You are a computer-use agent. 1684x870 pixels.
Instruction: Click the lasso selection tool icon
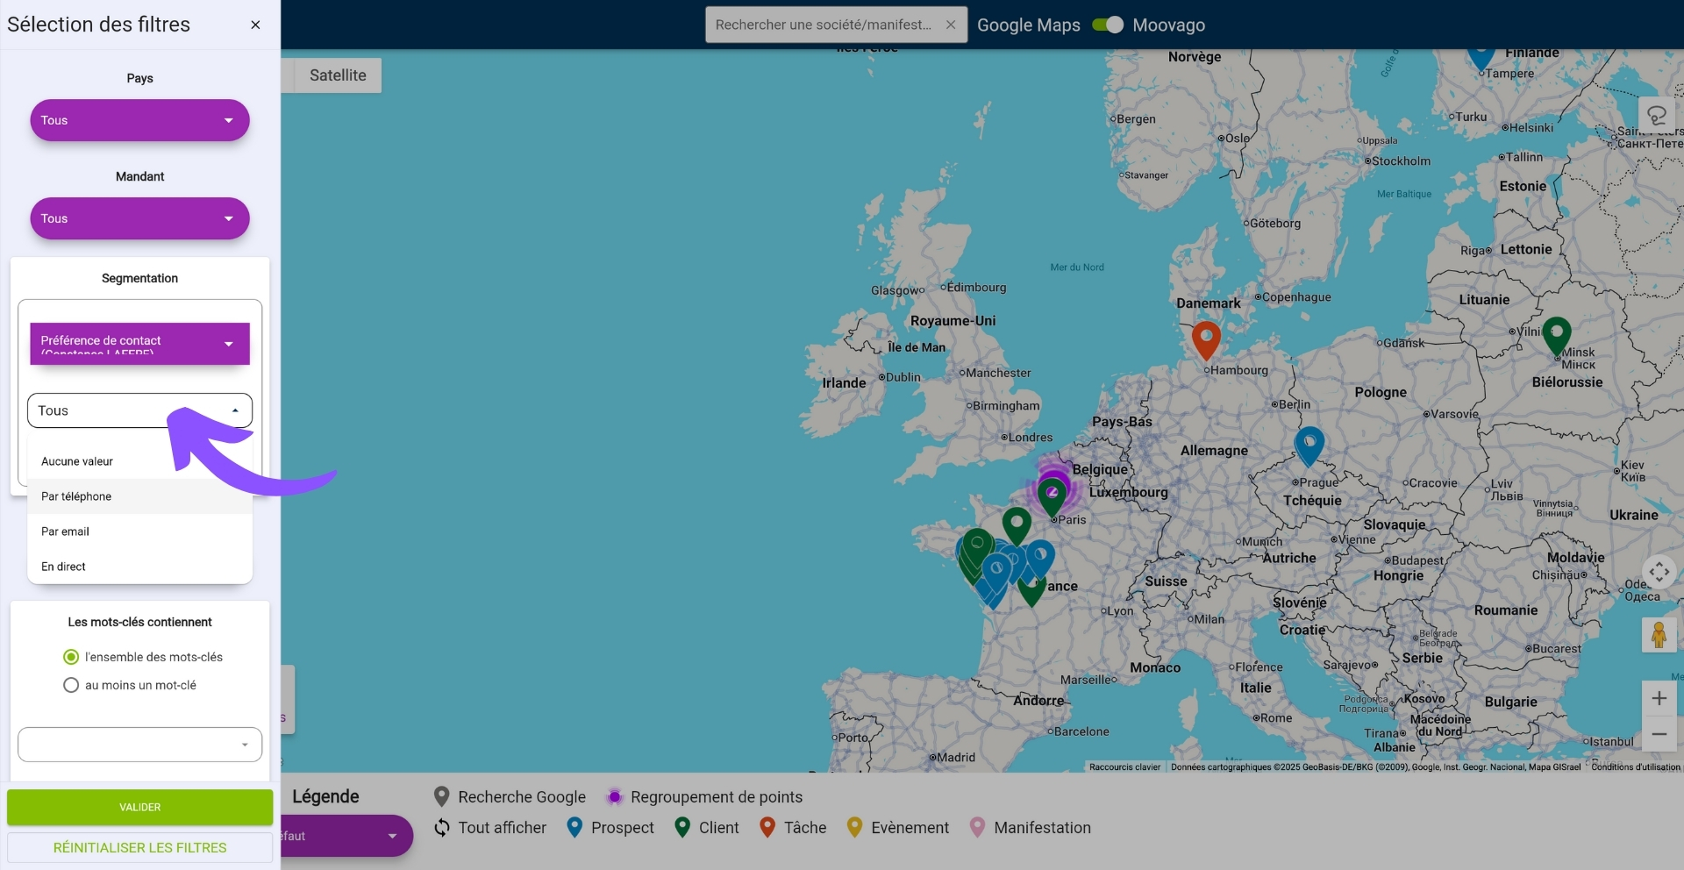pyautogui.click(x=1657, y=115)
